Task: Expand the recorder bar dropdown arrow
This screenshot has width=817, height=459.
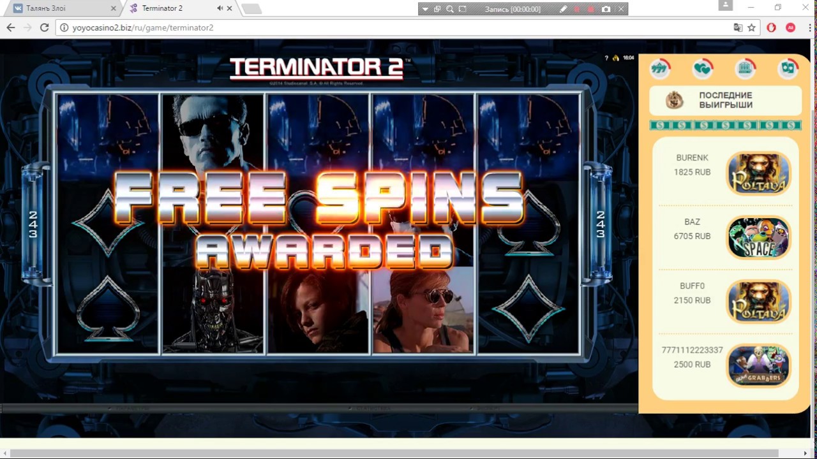Action: pos(425,9)
